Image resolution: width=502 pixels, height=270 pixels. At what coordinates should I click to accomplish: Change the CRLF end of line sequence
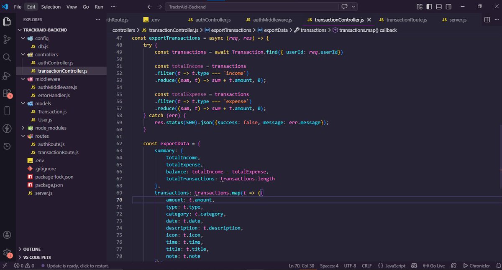click(x=366, y=266)
